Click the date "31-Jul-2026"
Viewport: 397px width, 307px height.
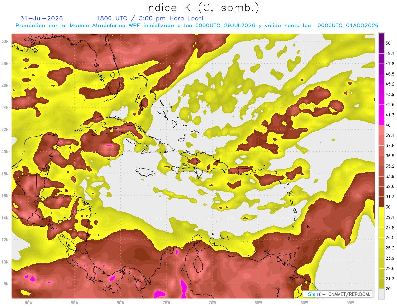[41, 18]
